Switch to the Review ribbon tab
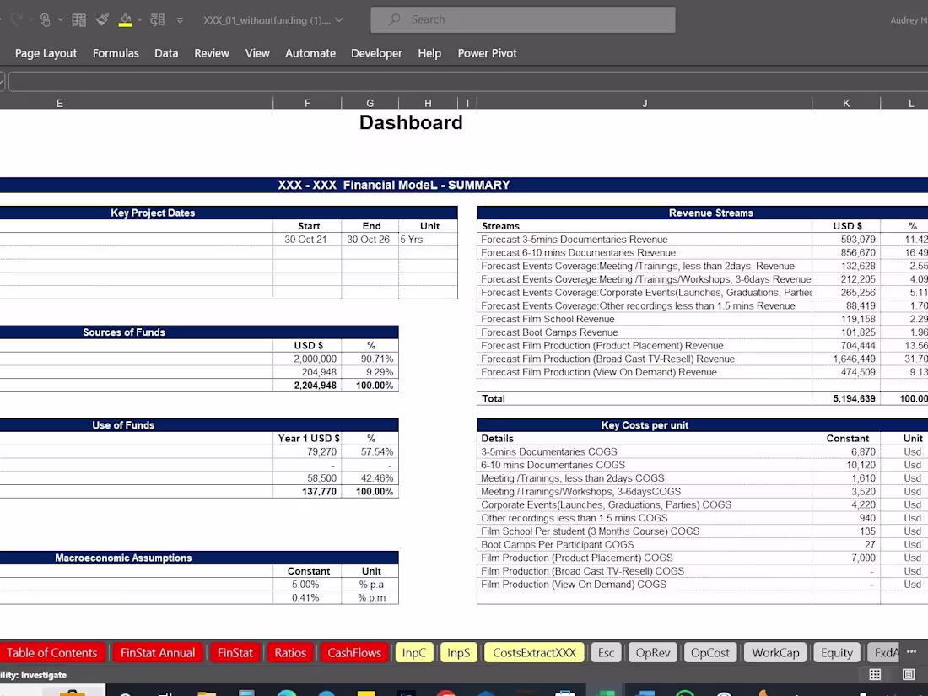Viewport: 928px width, 696px height. (211, 53)
